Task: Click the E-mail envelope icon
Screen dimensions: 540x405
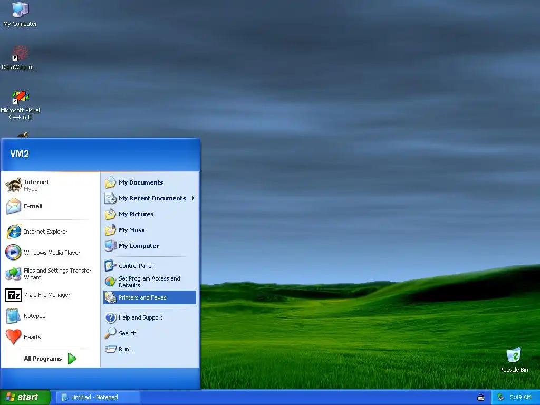Action: coord(14,206)
